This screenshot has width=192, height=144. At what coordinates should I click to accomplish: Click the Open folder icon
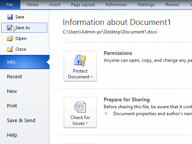[10, 38]
